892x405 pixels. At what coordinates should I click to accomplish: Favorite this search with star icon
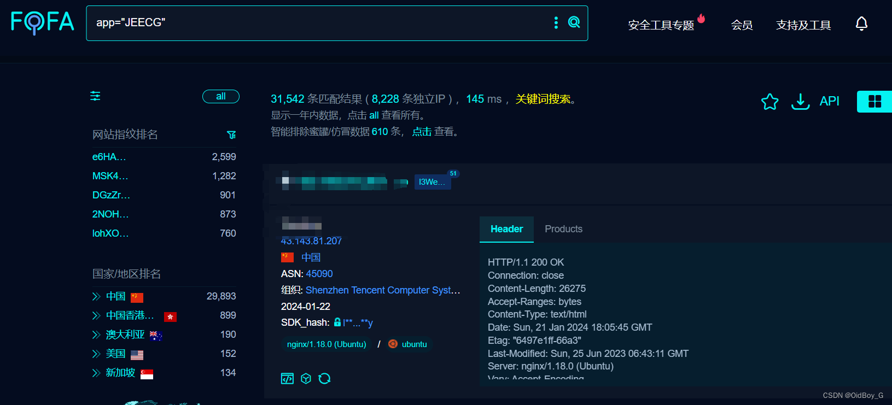(x=769, y=101)
